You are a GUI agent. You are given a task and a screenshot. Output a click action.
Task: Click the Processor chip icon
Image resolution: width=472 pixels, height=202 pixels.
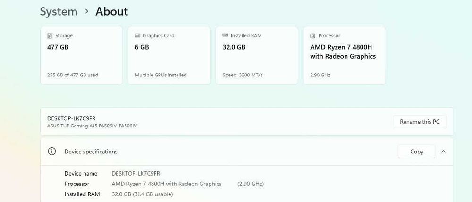(313, 36)
